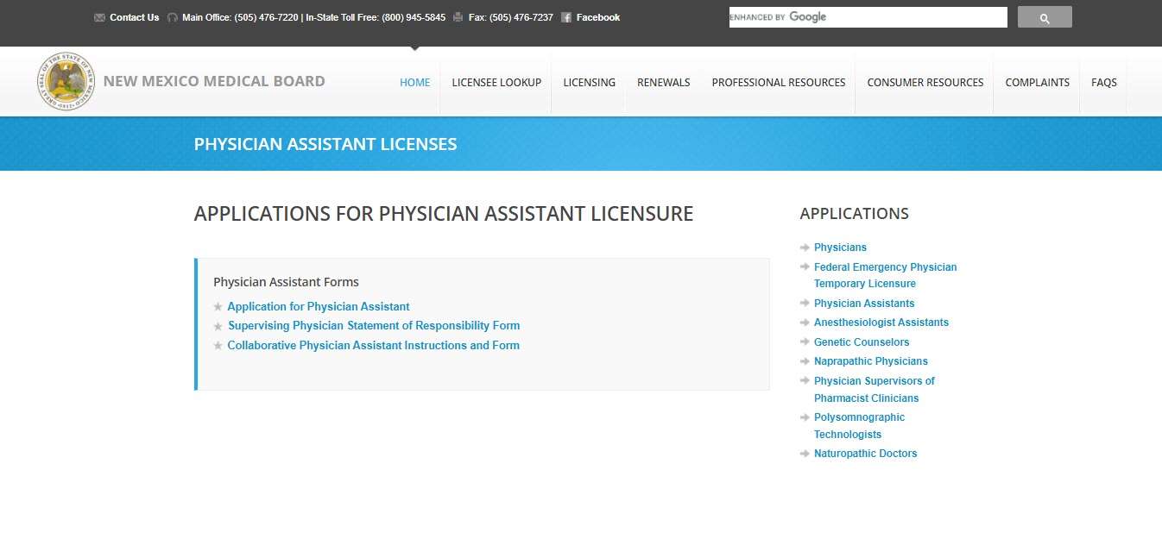Follow the Anesthesiologist Assistants link
The width and height of the screenshot is (1162, 539).
pyautogui.click(x=881, y=322)
